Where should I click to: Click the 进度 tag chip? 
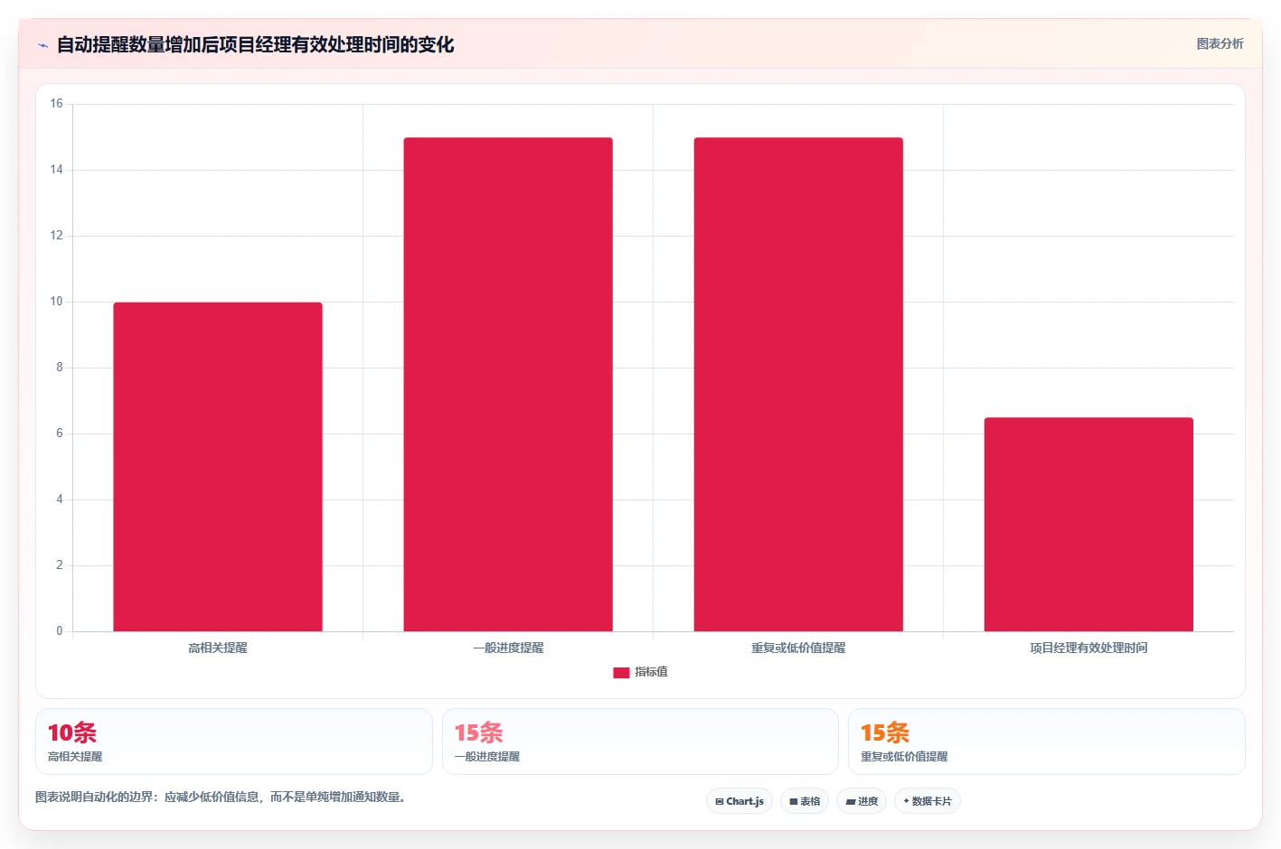(x=862, y=801)
